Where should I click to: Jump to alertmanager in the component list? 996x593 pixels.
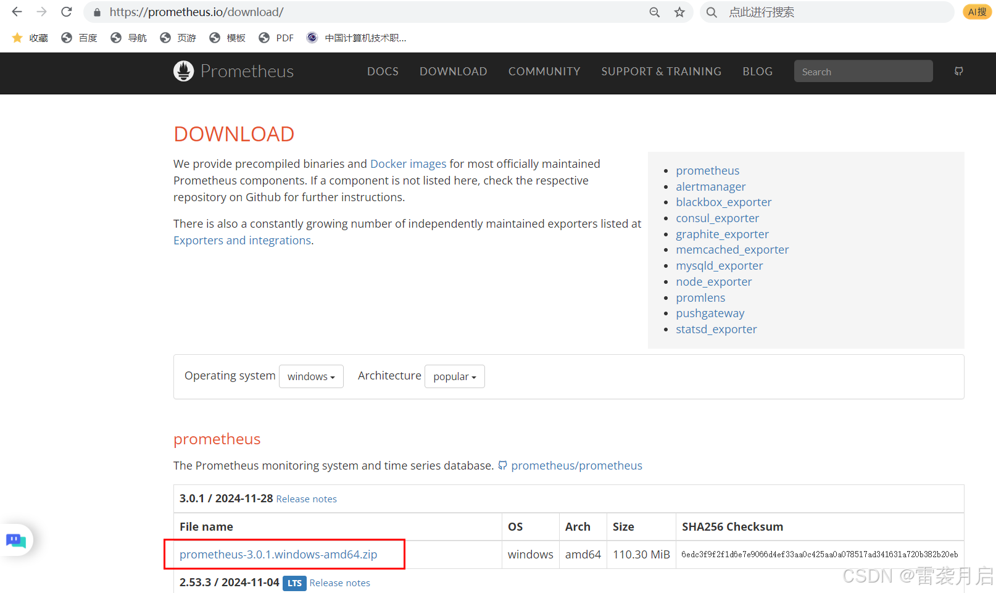click(710, 186)
